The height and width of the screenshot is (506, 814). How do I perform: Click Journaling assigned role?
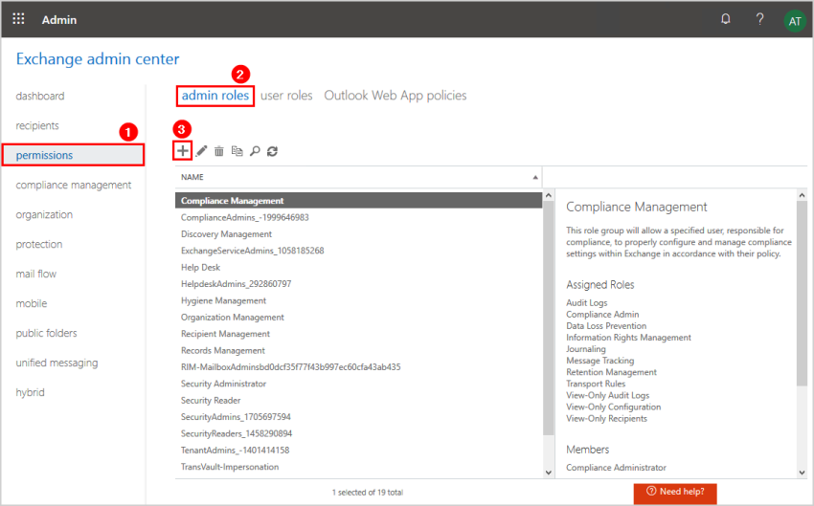pos(586,349)
